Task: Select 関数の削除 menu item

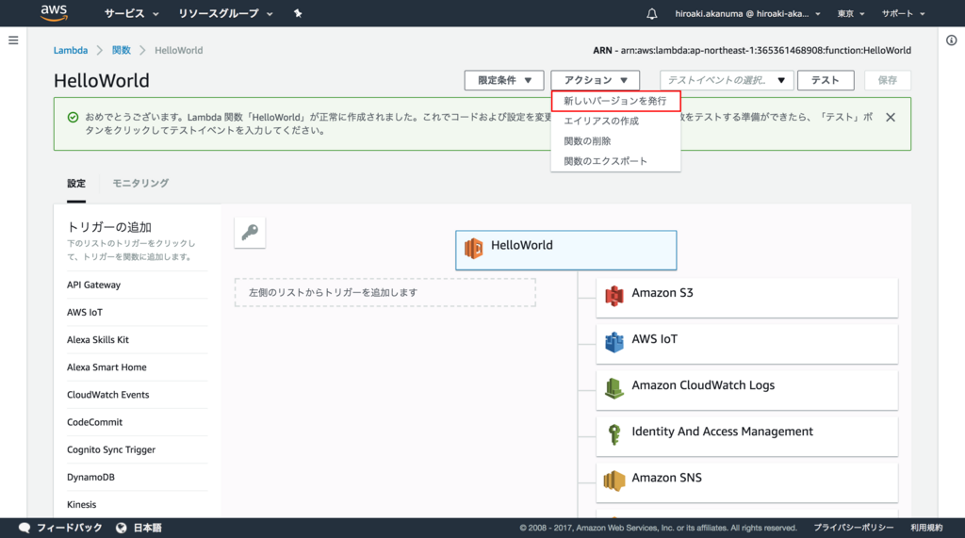Action: tap(616, 141)
